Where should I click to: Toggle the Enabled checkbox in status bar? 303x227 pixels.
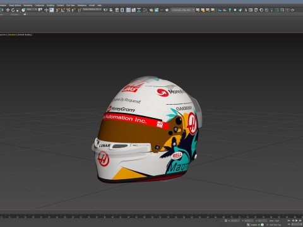(x=248, y=225)
